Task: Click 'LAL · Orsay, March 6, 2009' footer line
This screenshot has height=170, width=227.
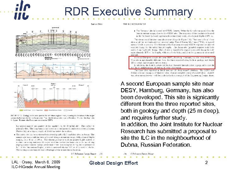Action: click(x=36, y=162)
